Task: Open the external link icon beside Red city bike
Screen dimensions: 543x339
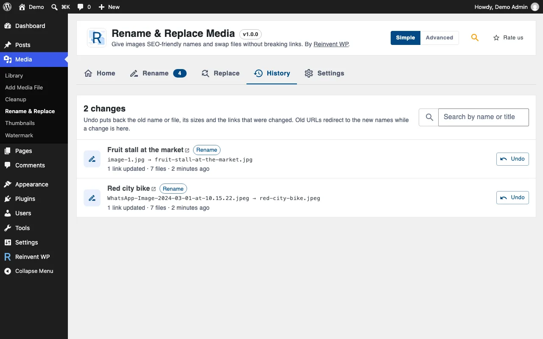Action: point(154,189)
